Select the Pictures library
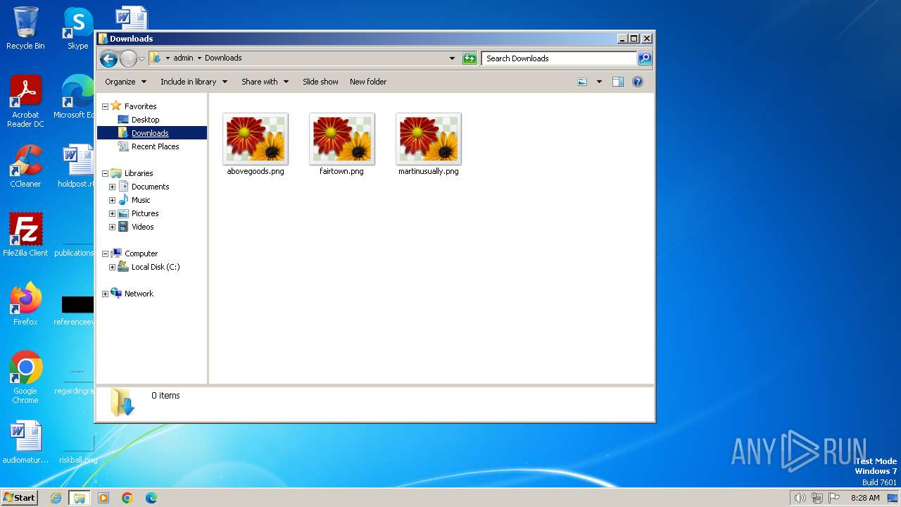Screen dimensions: 901x507 point(145,213)
